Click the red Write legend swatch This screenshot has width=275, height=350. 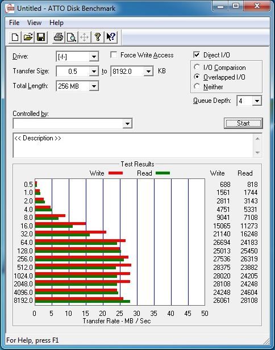(116, 173)
